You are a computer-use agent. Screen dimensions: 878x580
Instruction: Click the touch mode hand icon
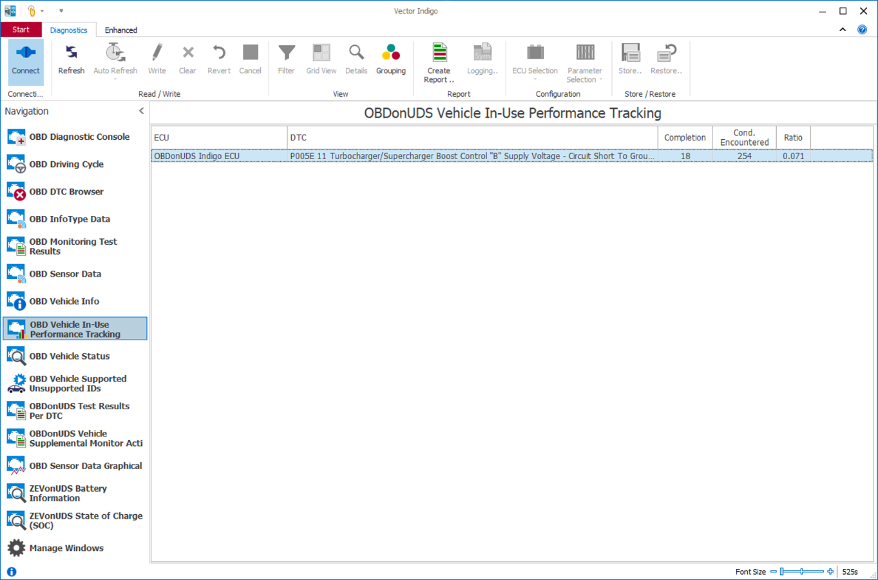click(x=31, y=11)
